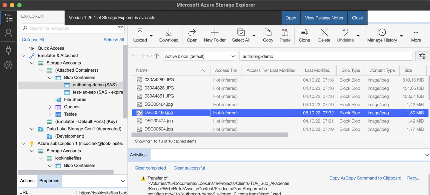Click the Clear successful link
The width and height of the screenshot is (430, 195).
click(189, 168)
